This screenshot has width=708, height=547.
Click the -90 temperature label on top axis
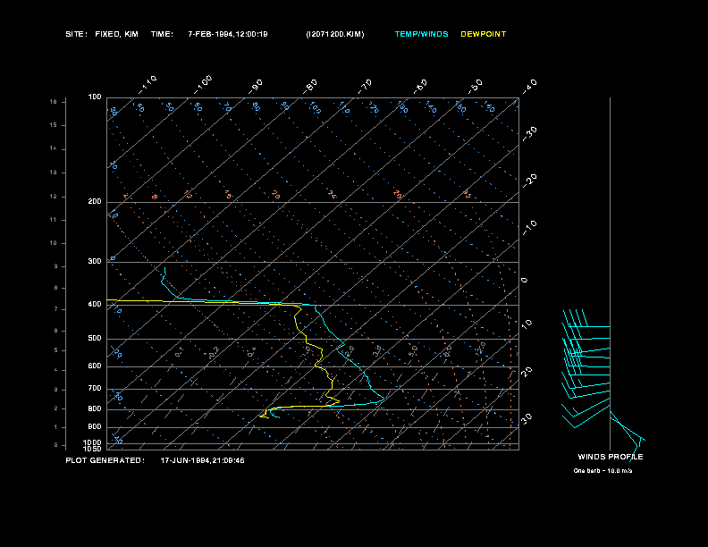(x=256, y=87)
